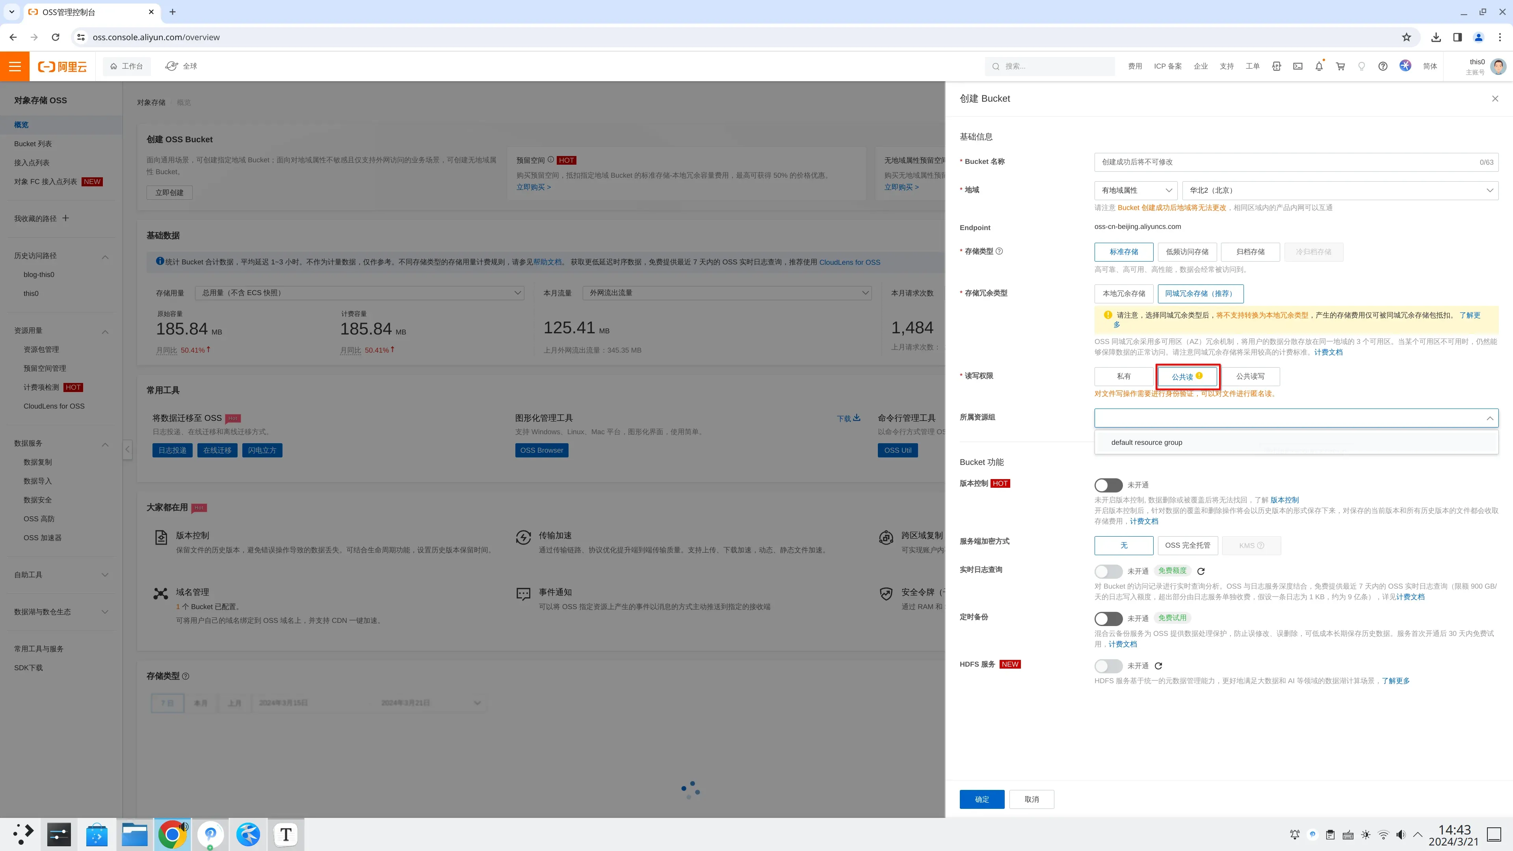Open the Aliyun hamburger menu
Image resolution: width=1513 pixels, height=851 pixels.
coord(15,66)
